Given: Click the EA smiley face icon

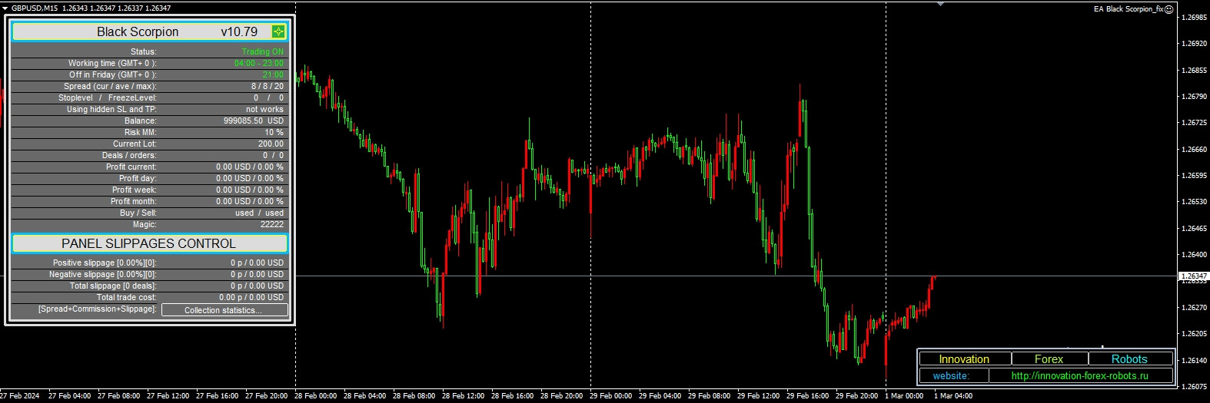Looking at the screenshot, I should point(1169,9).
